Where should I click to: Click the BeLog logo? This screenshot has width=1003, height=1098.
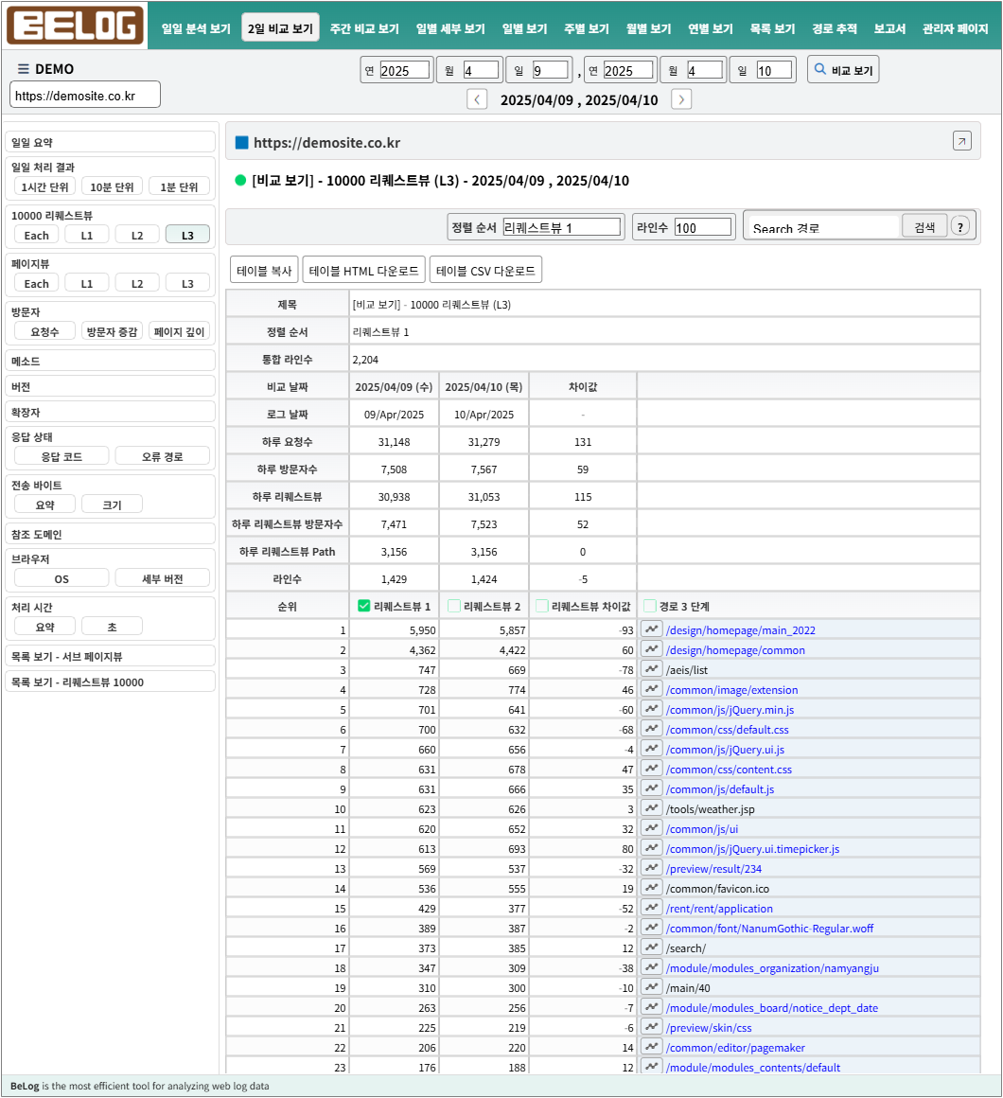point(75,26)
